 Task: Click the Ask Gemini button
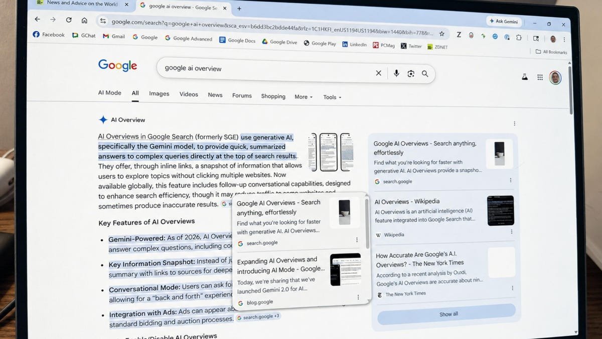coord(504,22)
